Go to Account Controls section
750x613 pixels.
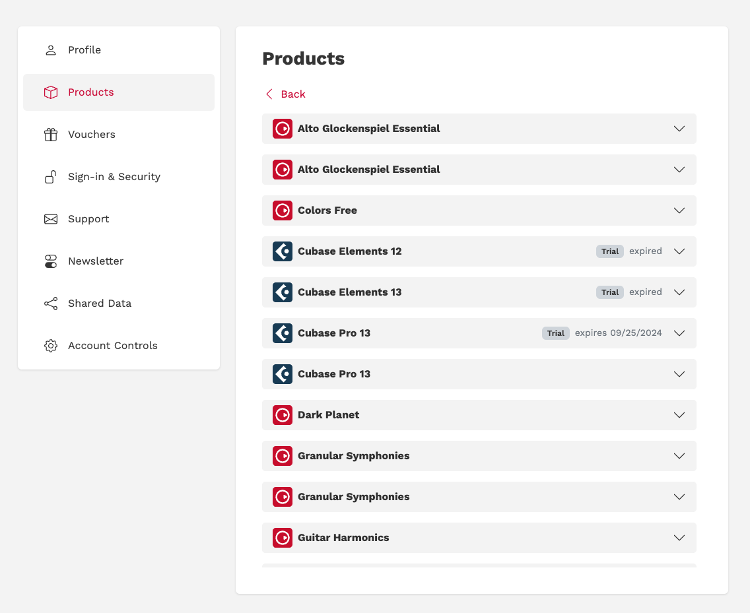(x=113, y=346)
